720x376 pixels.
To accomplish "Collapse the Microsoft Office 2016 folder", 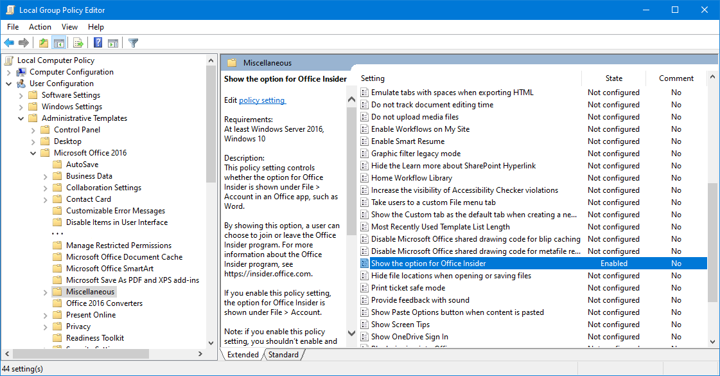I will 33,153.
